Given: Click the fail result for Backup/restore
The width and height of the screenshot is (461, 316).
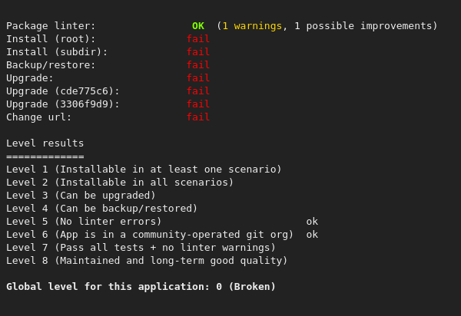Looking at the screenshot, I should (197, 65).
